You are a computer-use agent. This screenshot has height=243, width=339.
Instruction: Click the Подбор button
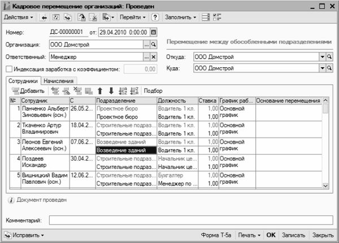pyautogui.click(x=153, y=91)
